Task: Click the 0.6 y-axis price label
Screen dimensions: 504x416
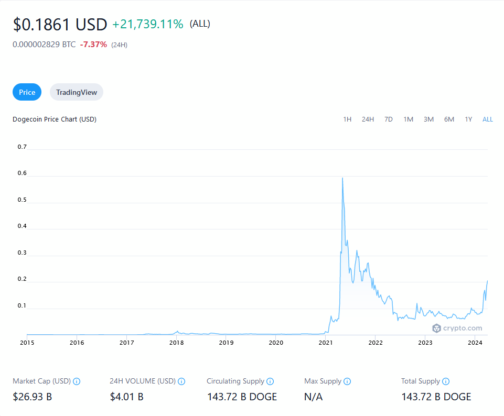Action: coord(22,173)
